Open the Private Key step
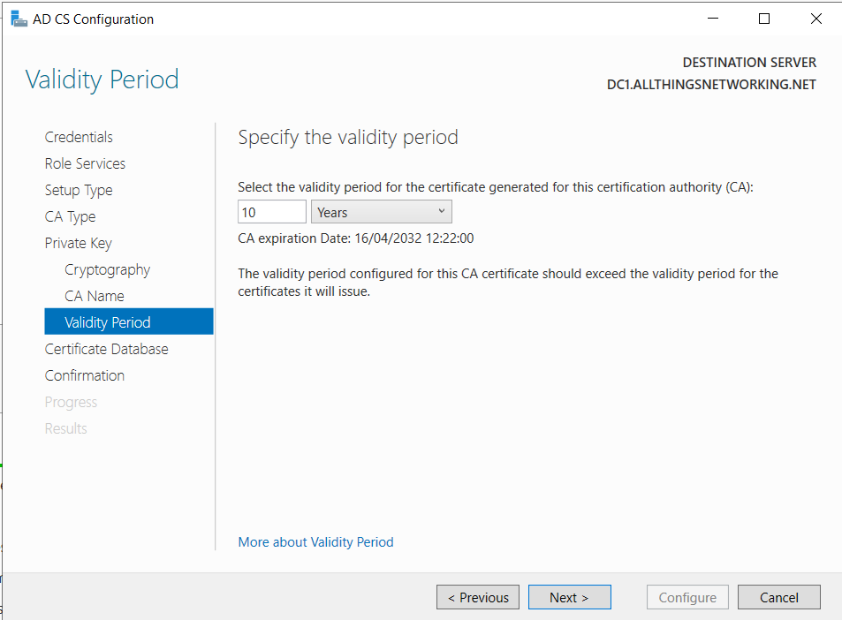 79,243
